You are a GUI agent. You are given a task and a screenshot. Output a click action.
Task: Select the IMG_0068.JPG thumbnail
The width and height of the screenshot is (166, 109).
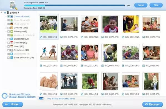tap(131, 53)
